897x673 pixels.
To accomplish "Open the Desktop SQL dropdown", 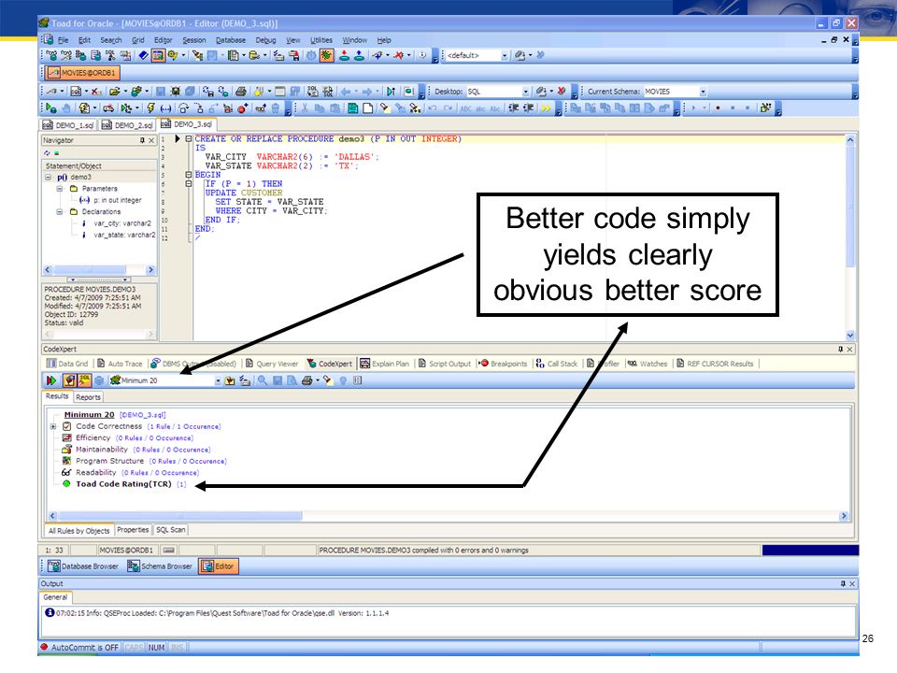I will pyautogui.click(x=526, y=92).
